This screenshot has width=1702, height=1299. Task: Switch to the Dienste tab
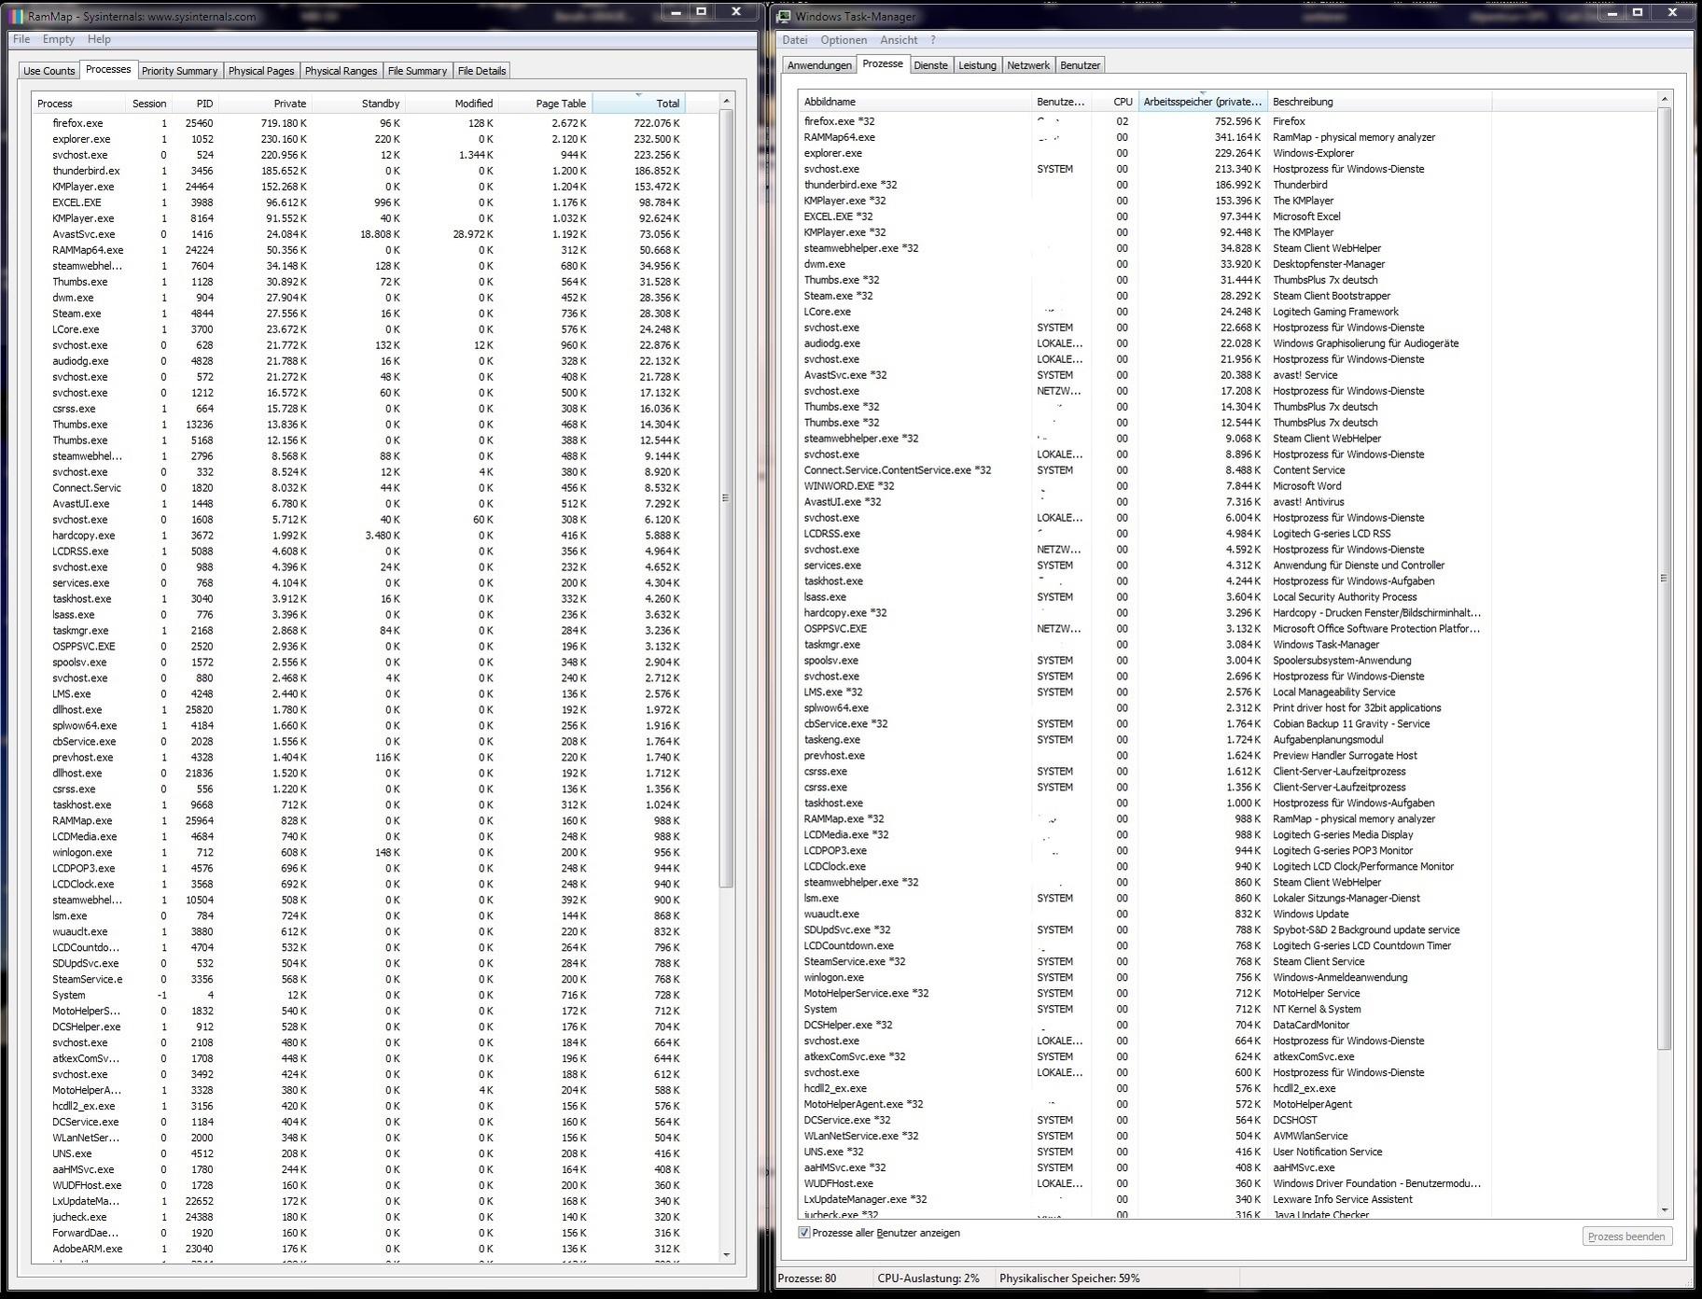[x=930, y=65]
